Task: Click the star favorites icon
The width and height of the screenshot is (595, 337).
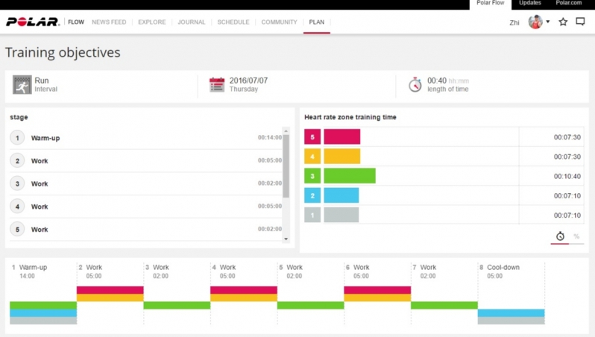Action: [x=563, y=22]
